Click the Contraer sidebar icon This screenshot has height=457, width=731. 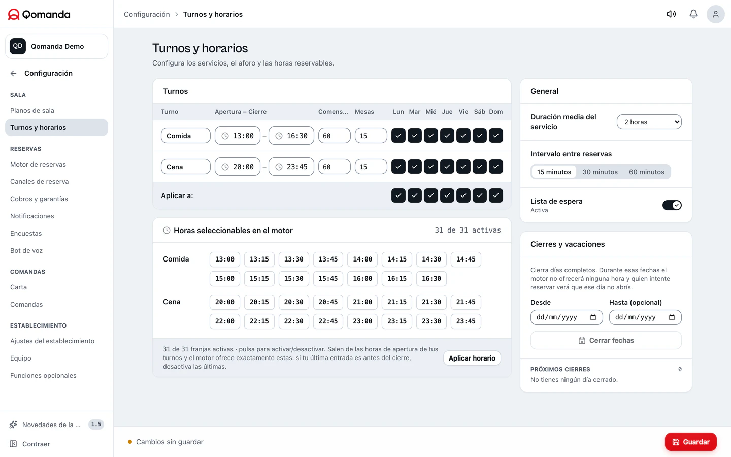[13, 444]
